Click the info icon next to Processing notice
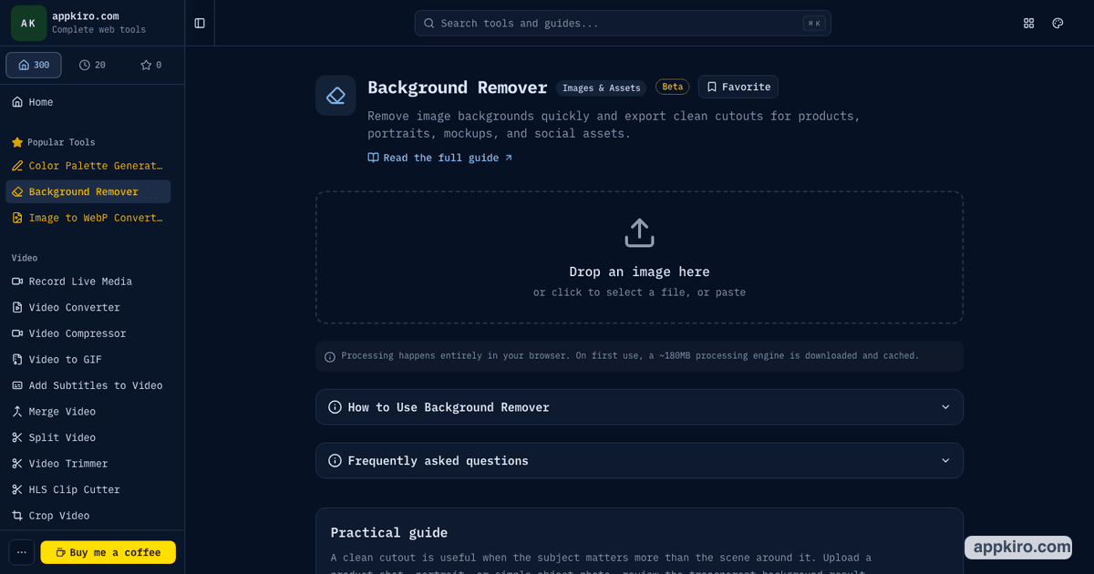The height and width of the screenshot is (574, 1094). click(330, 356)
